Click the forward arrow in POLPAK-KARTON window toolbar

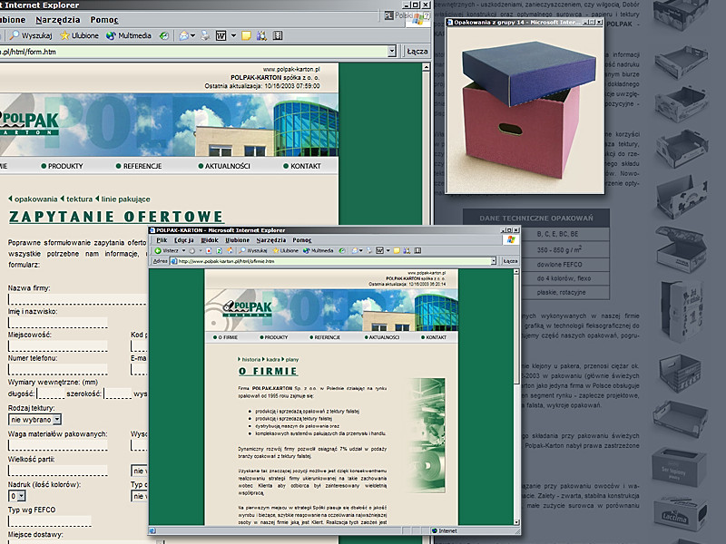point(191,251)
